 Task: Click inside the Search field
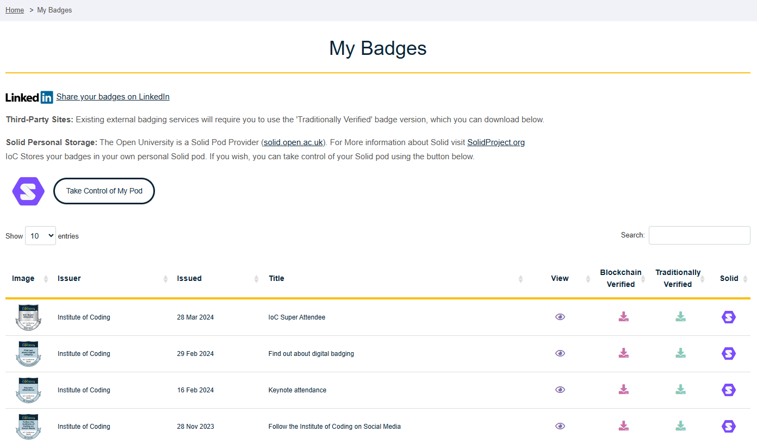(x=699, y=235)
